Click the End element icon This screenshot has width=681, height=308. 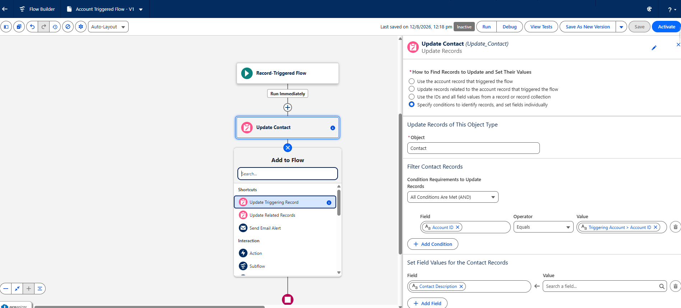[x=288, y=299]
